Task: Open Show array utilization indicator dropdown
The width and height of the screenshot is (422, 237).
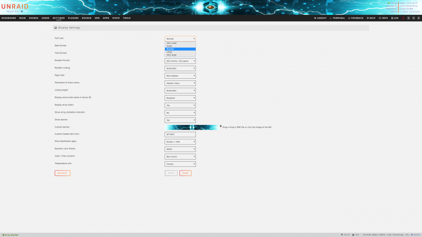Action: point(180,113)
